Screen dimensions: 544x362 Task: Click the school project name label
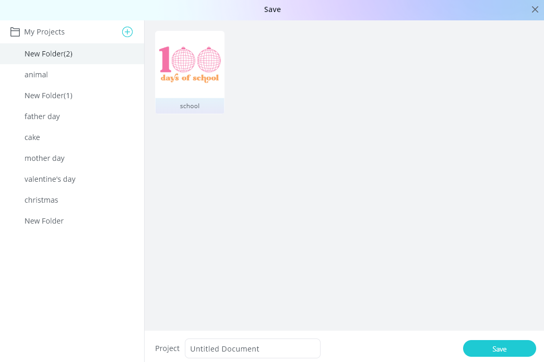(190, 106)
